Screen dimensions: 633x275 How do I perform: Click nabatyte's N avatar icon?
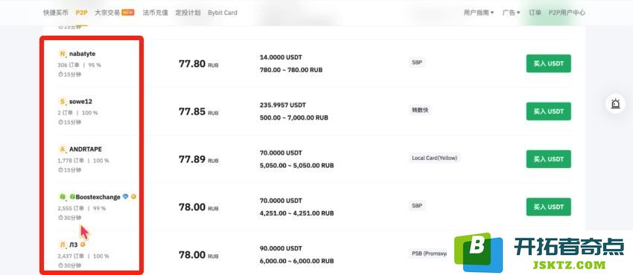[63, 54]
